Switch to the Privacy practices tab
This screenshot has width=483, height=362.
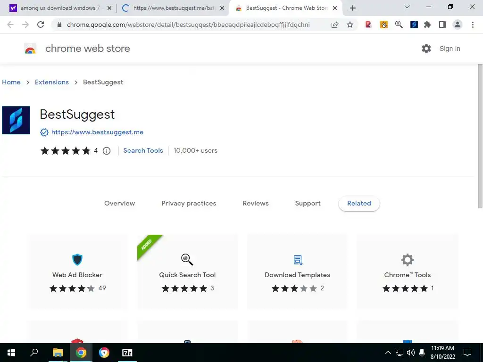(189, 203)
